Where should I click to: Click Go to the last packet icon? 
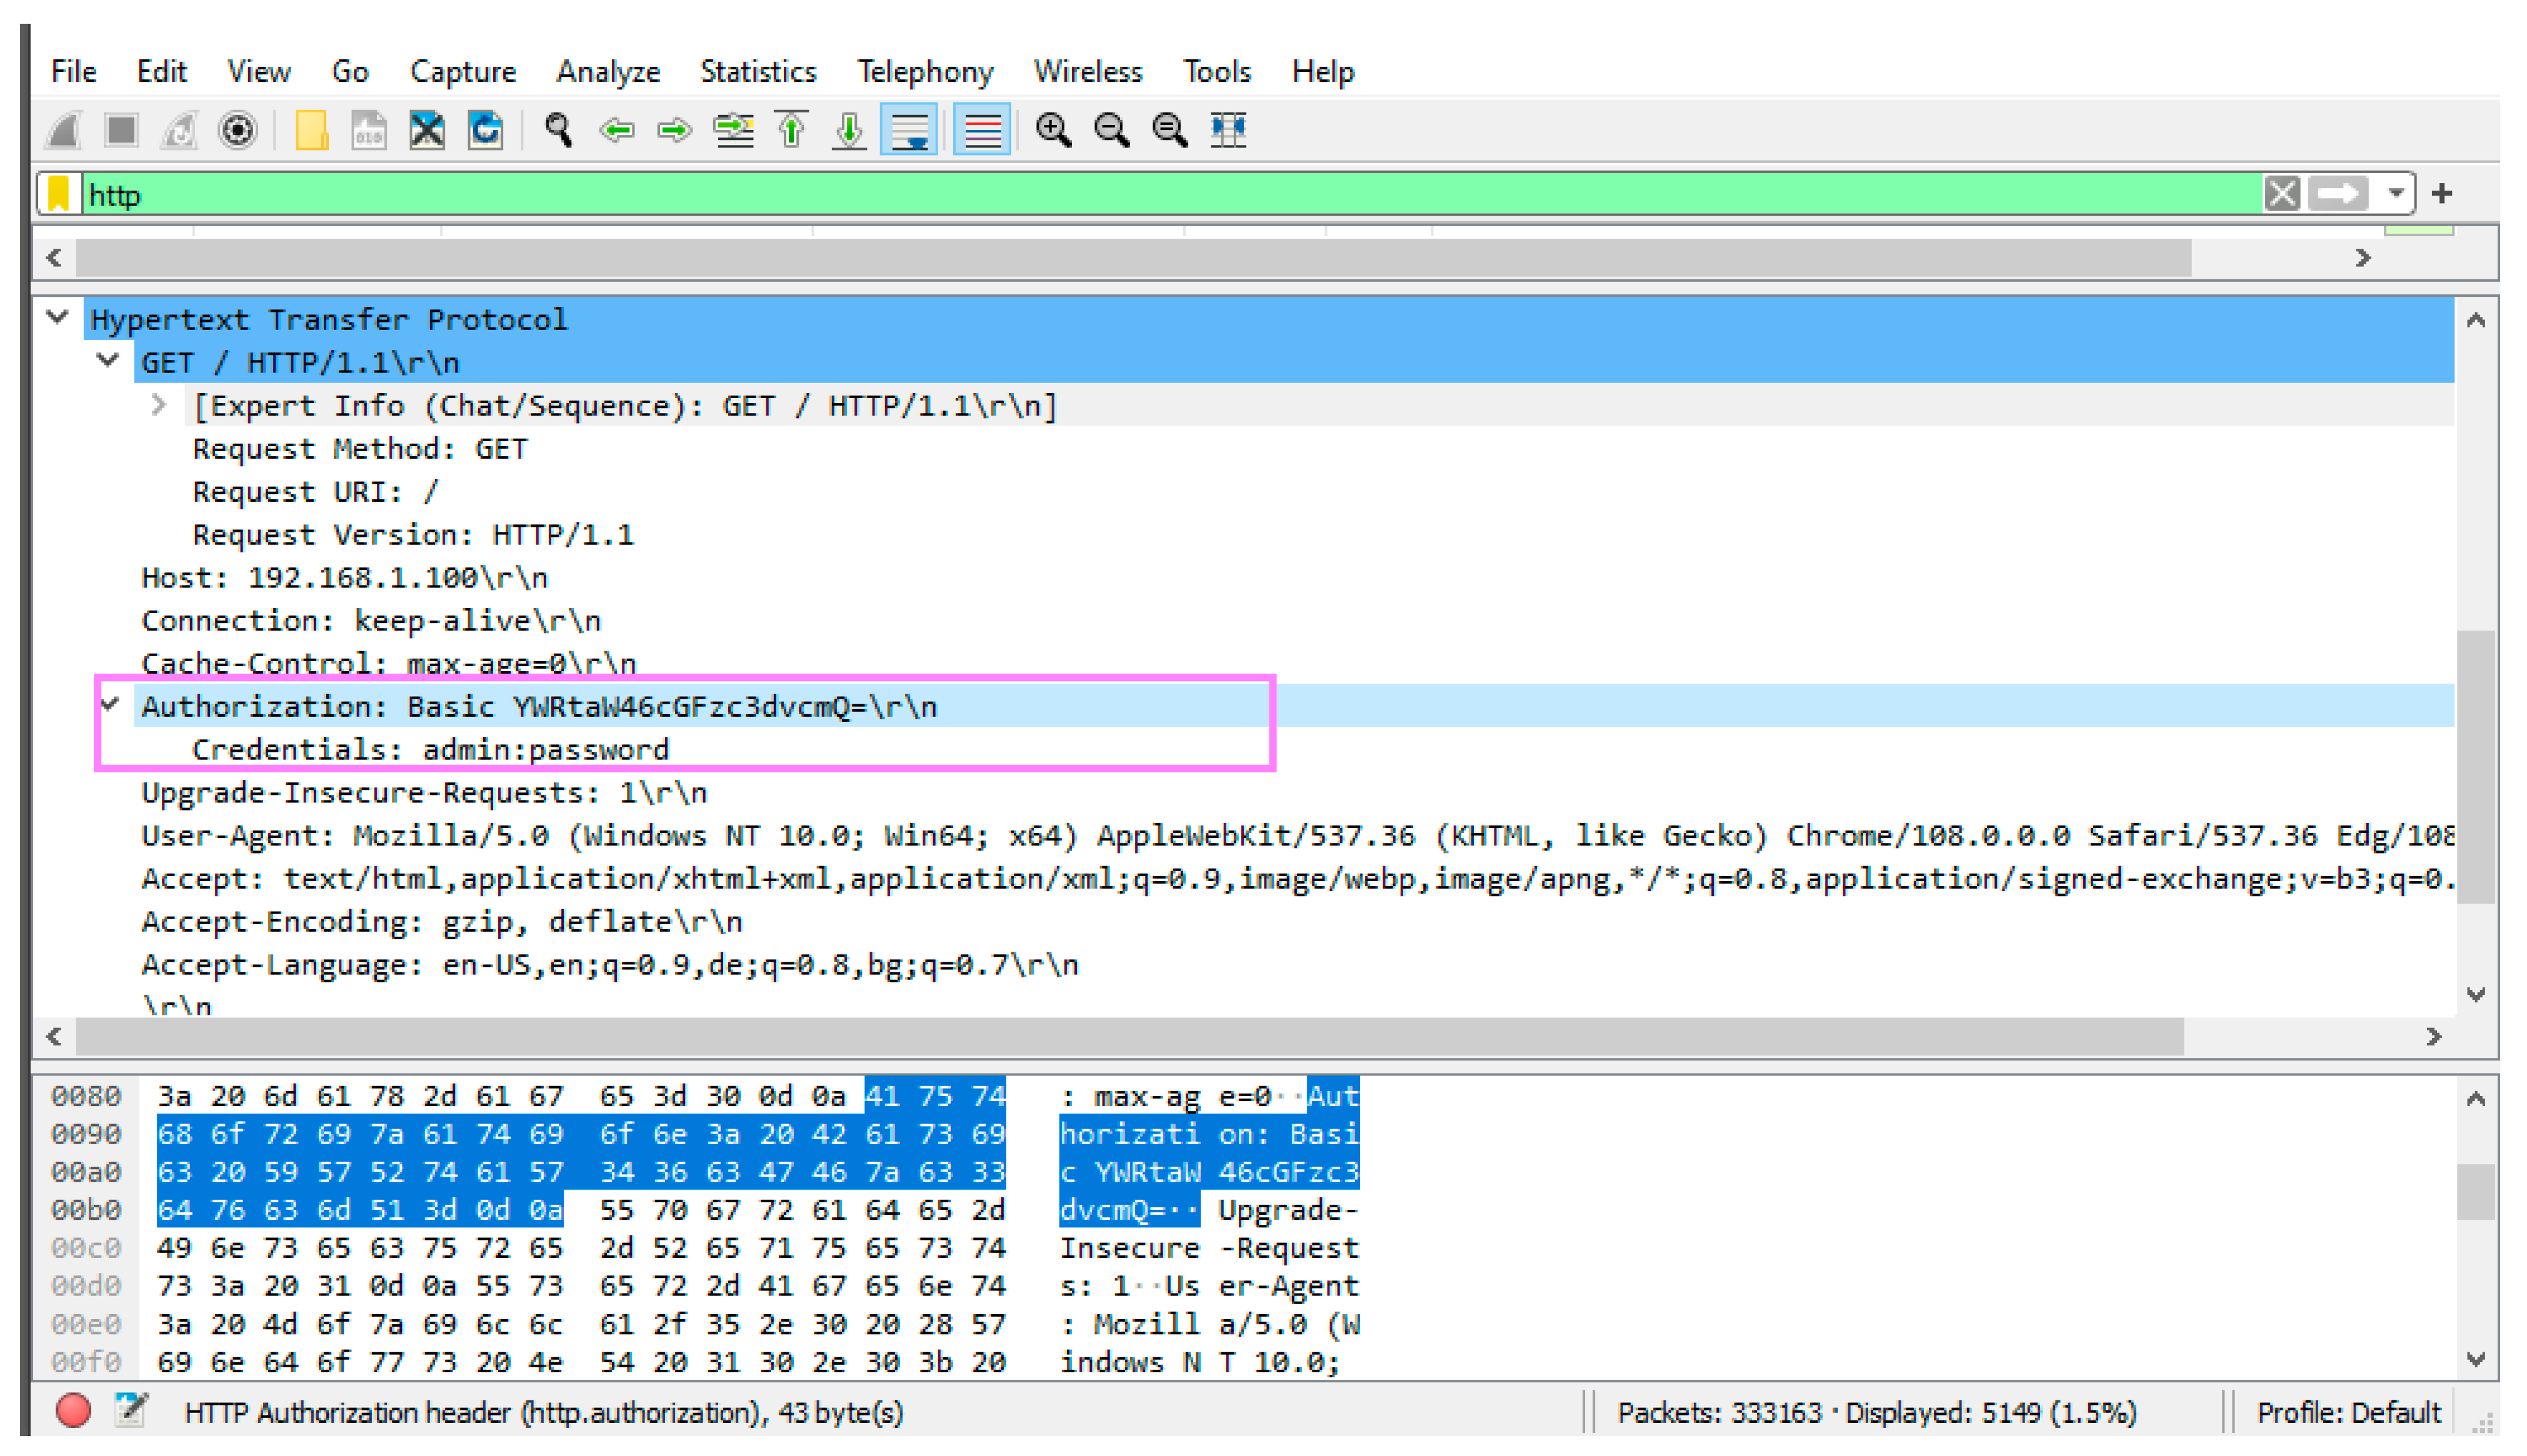click(x=849, y=130)
